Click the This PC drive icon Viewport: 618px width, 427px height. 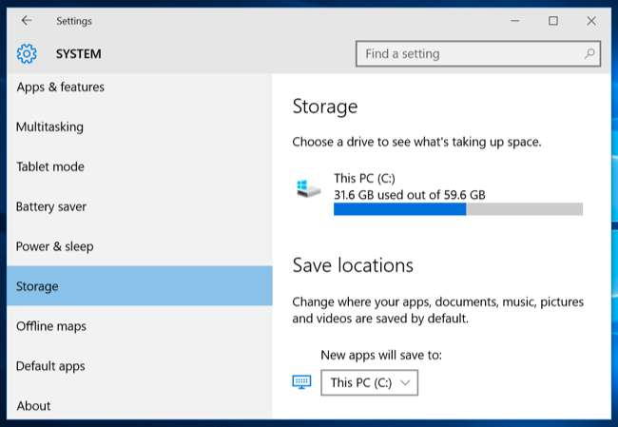(x=308, y=188)
